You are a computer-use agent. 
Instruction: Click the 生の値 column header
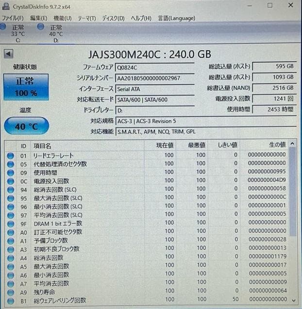tap(264, 146)
